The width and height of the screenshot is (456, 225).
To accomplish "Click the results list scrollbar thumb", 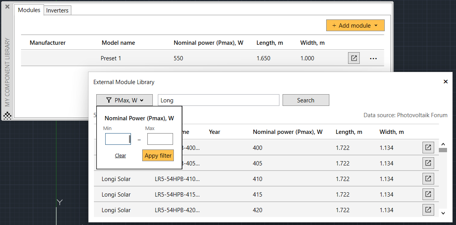I will coord(443,150).
